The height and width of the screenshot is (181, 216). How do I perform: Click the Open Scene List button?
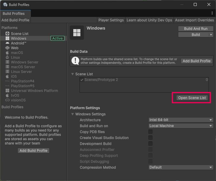coord(192,98)
